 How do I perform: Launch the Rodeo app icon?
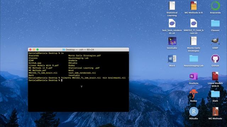tap(194, 94)
